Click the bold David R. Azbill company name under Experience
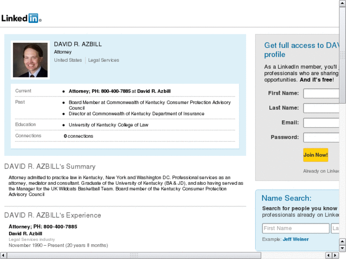346x259 pixels. pyautogui.click(x=25, y=233)
